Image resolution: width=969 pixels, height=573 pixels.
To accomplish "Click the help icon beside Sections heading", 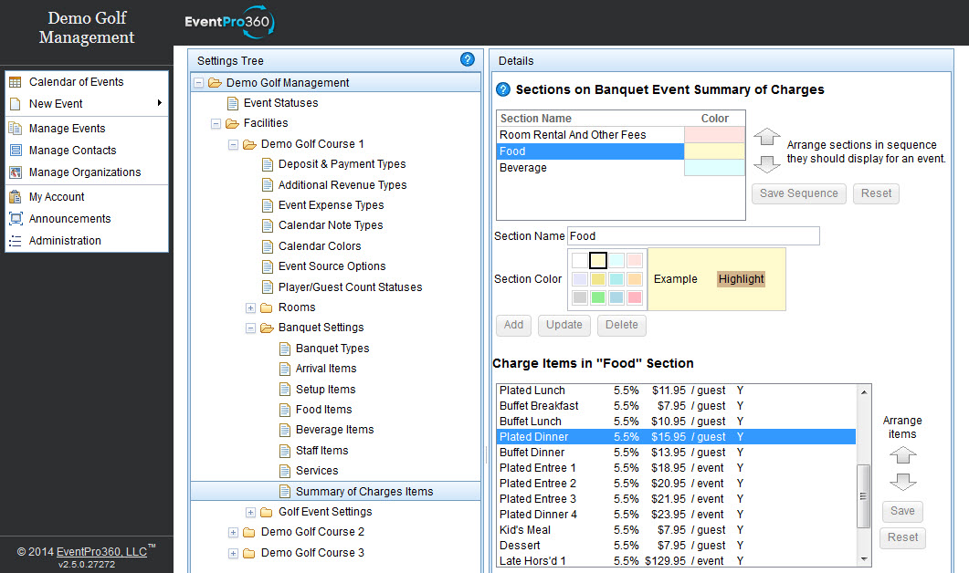I will pos(503,89).
